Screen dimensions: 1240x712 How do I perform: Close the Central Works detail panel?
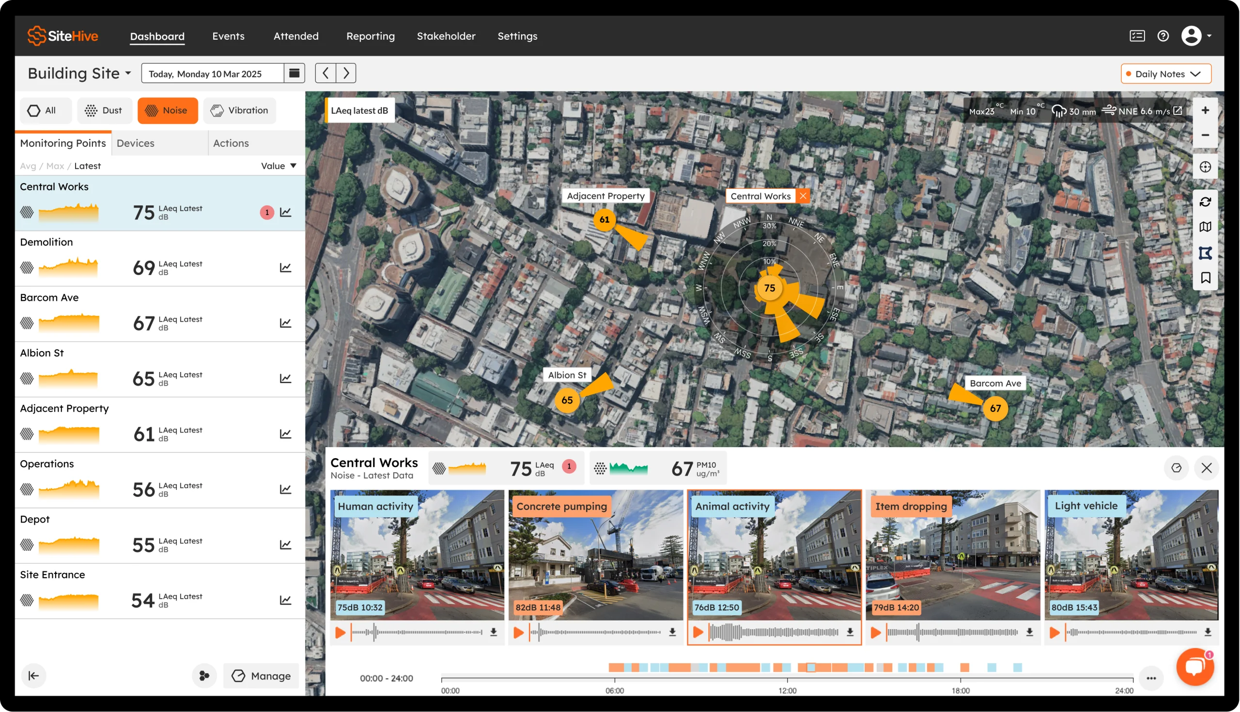click(x=1206, y=468)
